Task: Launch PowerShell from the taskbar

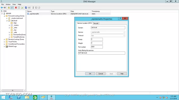Action: click(19, 97)
